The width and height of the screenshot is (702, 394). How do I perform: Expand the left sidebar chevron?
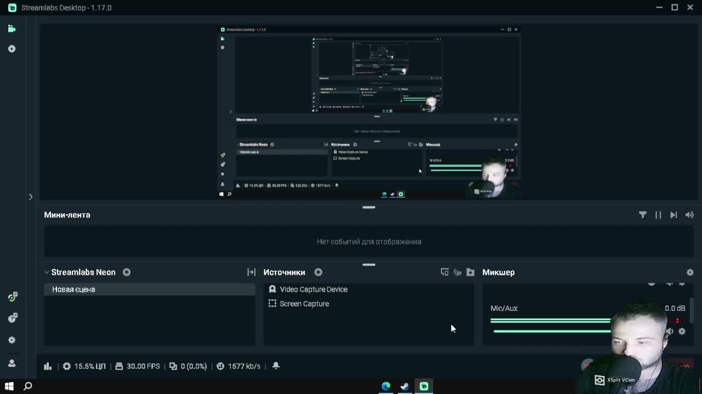(x=31, y=196)
